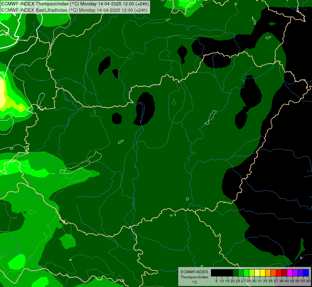Click the dark green 20–25 legend swatch
This screenshot has height=287, width=312.
[236, 273]
